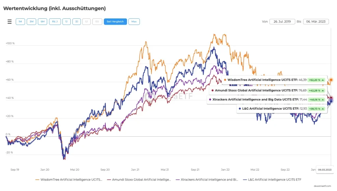Image resolution: width=337 pixels, height=191 pixels.
Task: Click the blue L&G data point marker
Action: (331, 101)
